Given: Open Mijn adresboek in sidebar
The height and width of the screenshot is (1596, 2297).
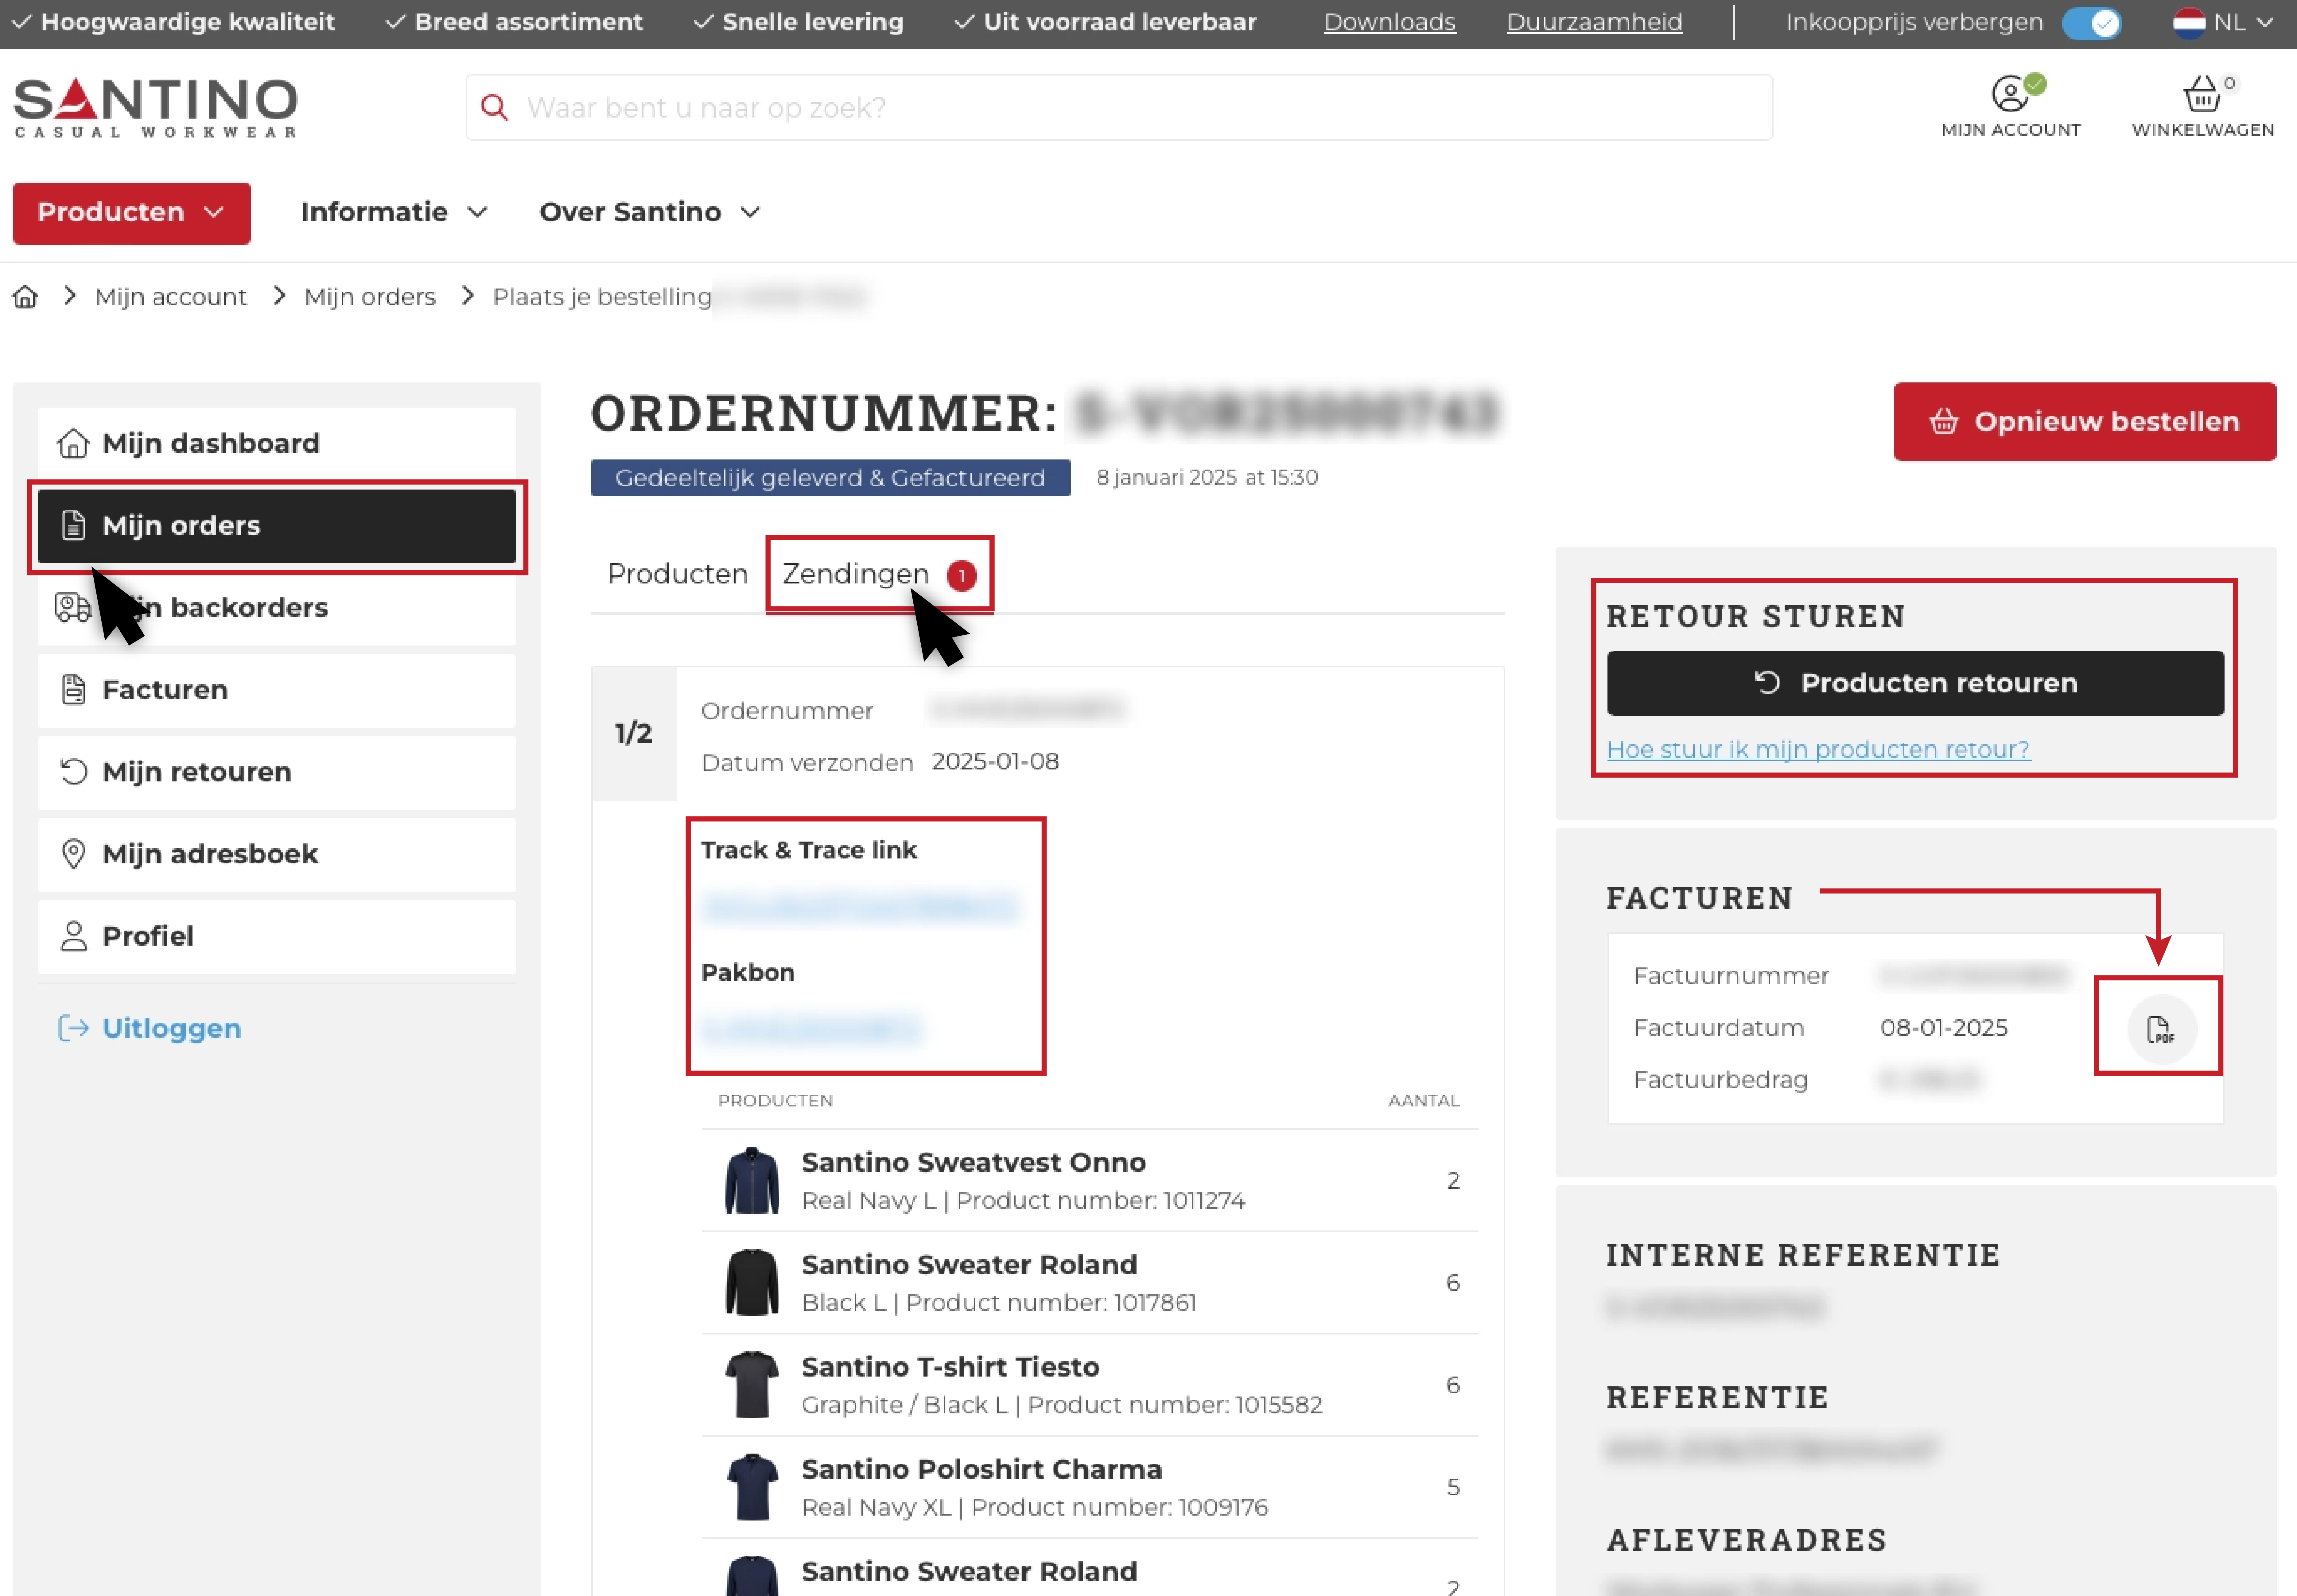Looking at the screenshot, I should click(x=277, y=854).
